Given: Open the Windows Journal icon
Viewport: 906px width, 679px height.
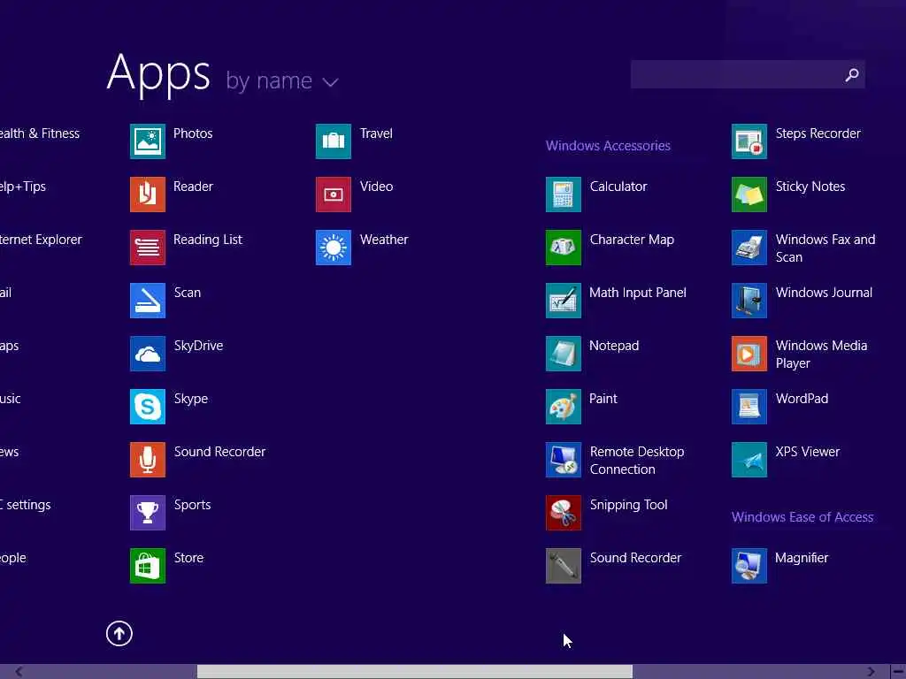Looking at the screenshot, I should click(x=749, y=301).
